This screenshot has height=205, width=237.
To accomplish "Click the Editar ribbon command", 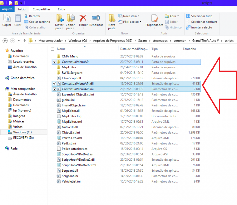I will 171,22.
